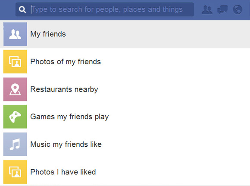Select Music my friends like suggestion
The image size is (250, 186).
click(x=66, y=145)
